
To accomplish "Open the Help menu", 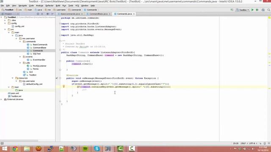I will 93,5.
